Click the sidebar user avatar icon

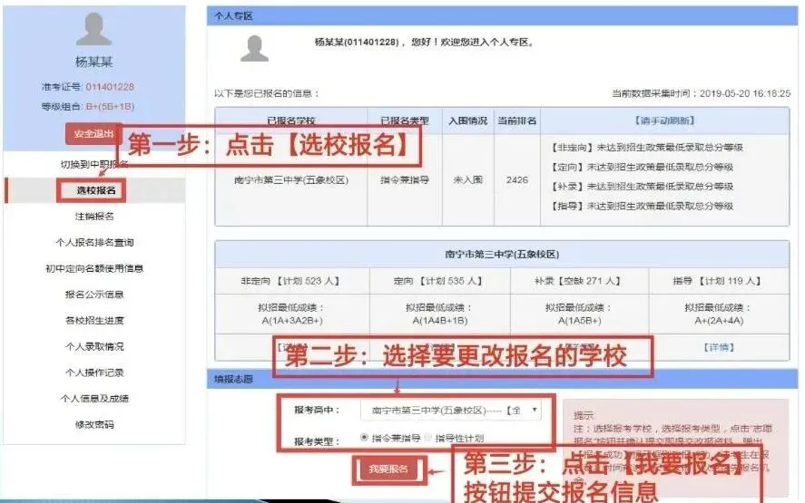point(93,29)
